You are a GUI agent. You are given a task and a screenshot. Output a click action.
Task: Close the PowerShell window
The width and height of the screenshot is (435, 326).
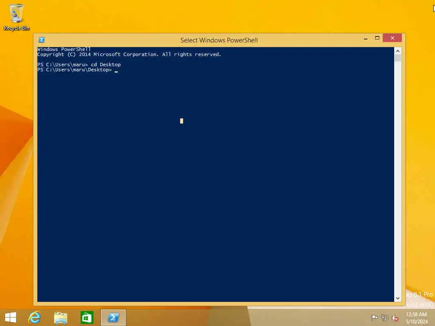[x=392, y=38]
